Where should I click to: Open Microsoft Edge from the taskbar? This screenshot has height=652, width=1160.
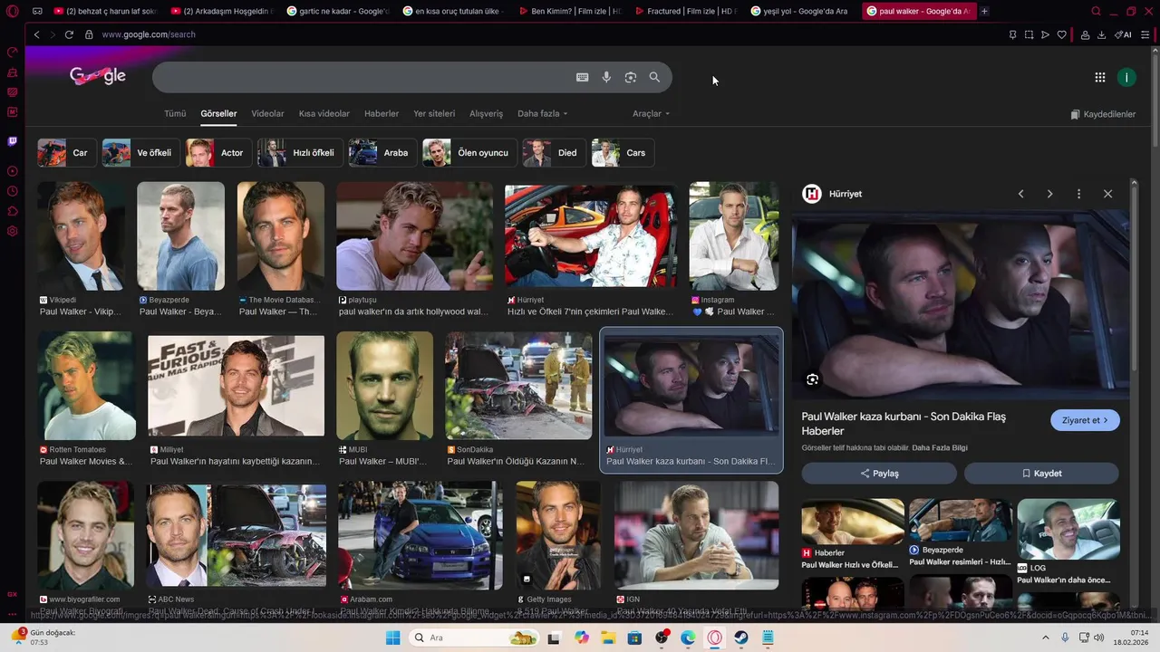(688, 638)
